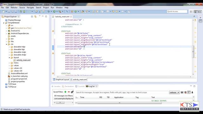The height and width of the screenshot is (114, 203).
Task: Expand the src folder
Action: point(6,25)
